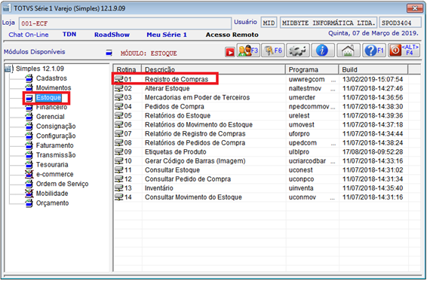
Task: Click the small blue module icon beside Módulos Disponíveis
Action: [109, 53]
